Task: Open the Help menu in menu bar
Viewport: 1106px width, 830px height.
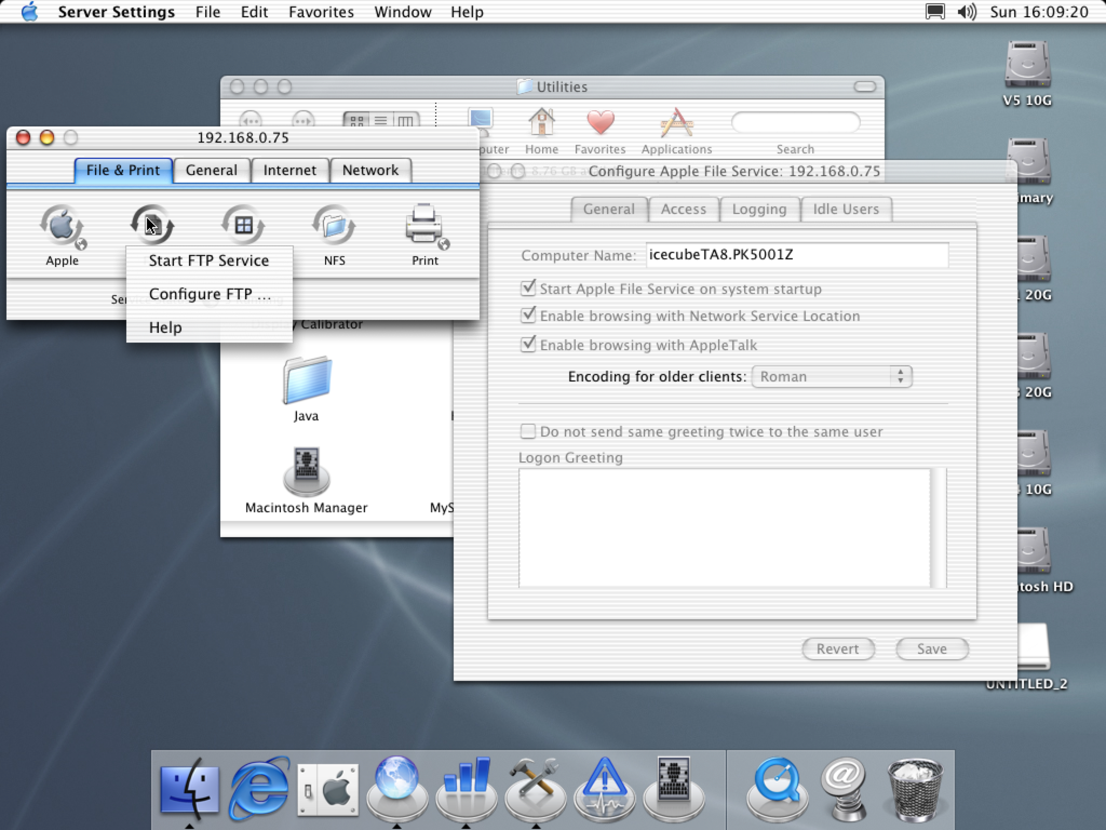Action: tap(467, 12)
